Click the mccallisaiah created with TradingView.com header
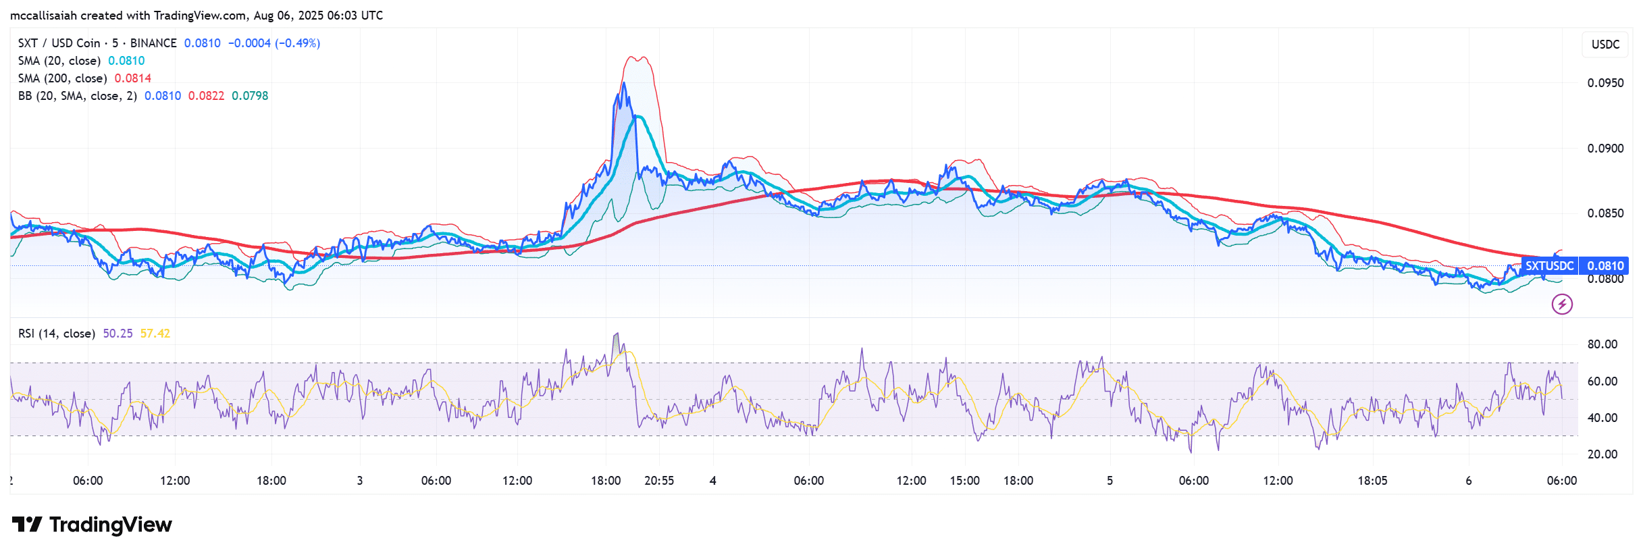This screenshot has height=555, width=1643. click(x=196, y=16)
